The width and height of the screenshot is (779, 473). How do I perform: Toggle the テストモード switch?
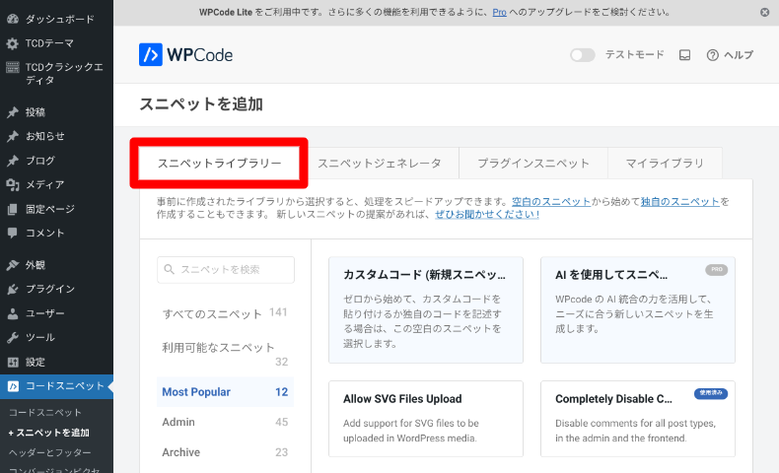point(582,55)
